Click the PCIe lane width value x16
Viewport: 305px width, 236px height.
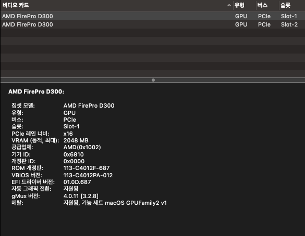point(68,134)
